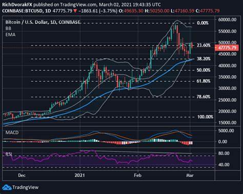243x194 pixels.
Task: Click the MACD 0.00 axis value
Action: (222, 142)
